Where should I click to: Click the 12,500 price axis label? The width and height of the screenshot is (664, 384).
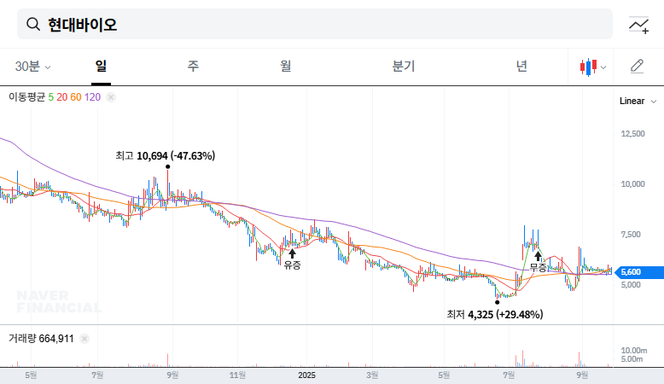click(632, 134)
